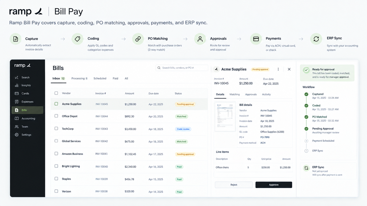Image resolution: width=367 pixels, height=206 pixels.
Task: Check the Staples row checkbox
Action: pos(56,179)
